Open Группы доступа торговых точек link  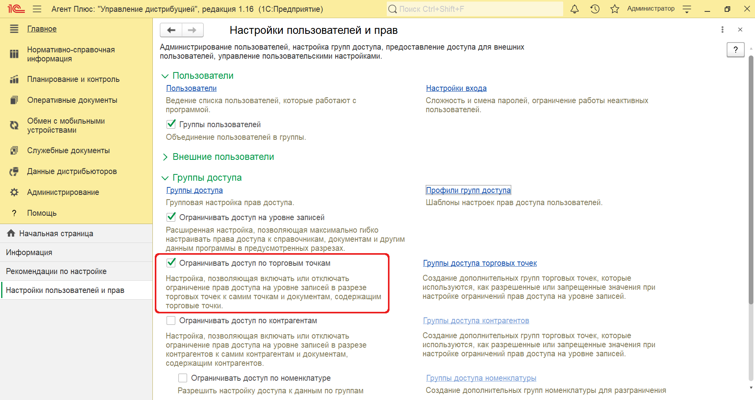tap(480, 263)
